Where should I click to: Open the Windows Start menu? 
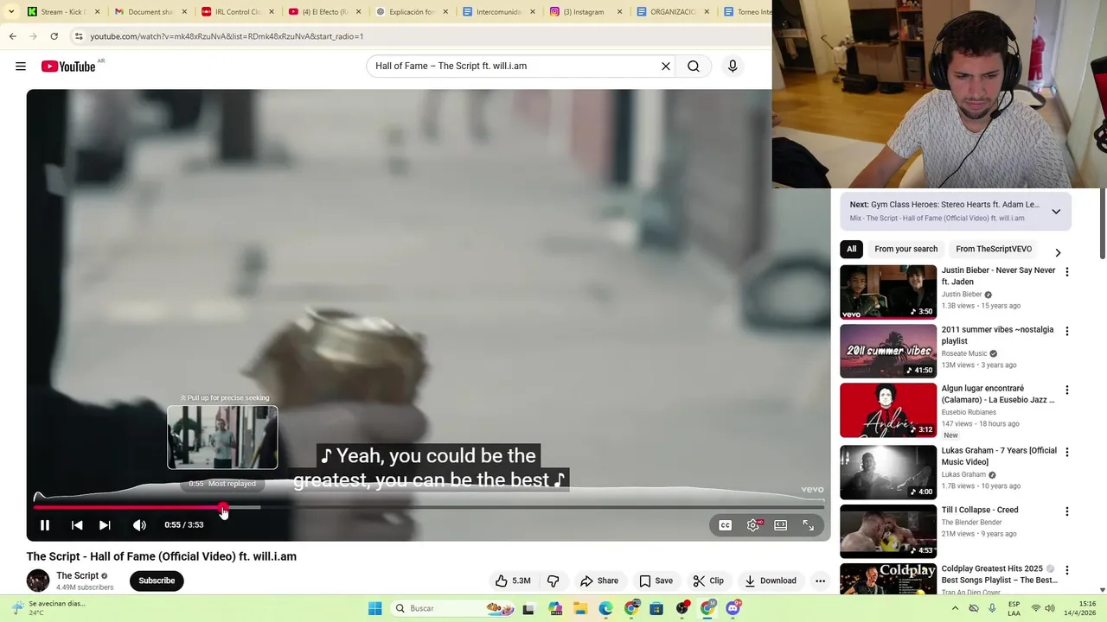pos(375,608)
